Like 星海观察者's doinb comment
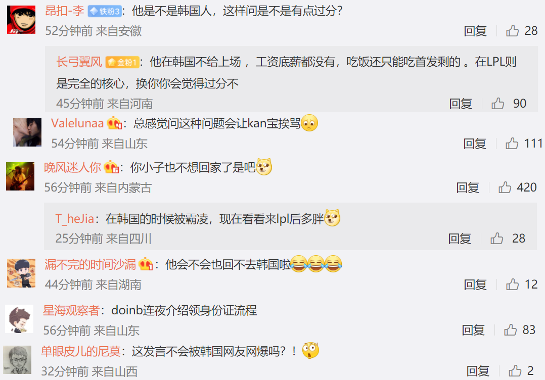 coord(510,330)
